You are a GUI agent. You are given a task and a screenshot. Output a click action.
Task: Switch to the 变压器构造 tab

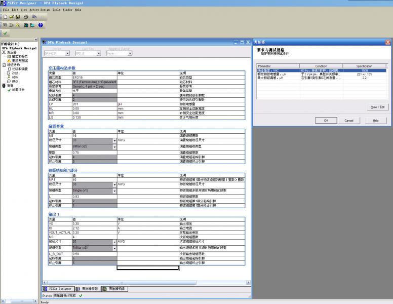(117, 289)
